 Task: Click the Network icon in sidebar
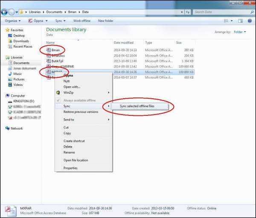pos(8,128)
